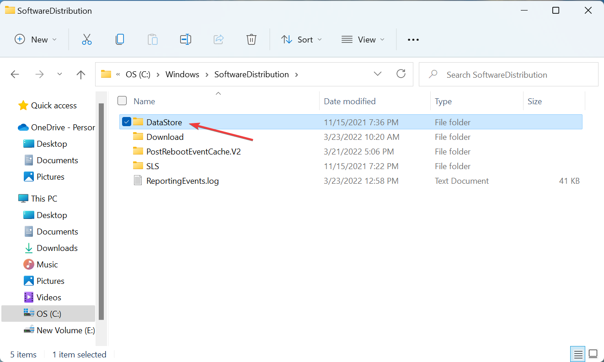
Task: Open the Sort options dropdown
Action: (x=301, y=39)
